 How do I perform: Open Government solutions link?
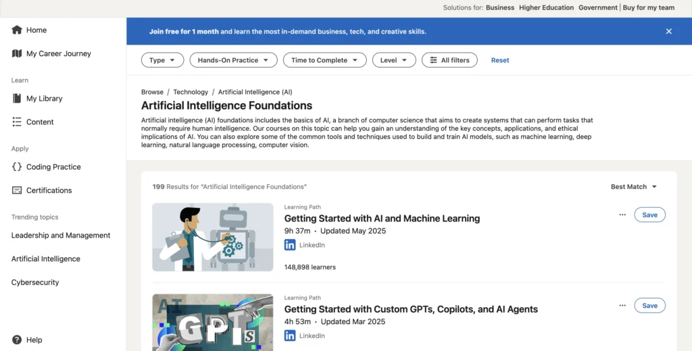point(598,7)
